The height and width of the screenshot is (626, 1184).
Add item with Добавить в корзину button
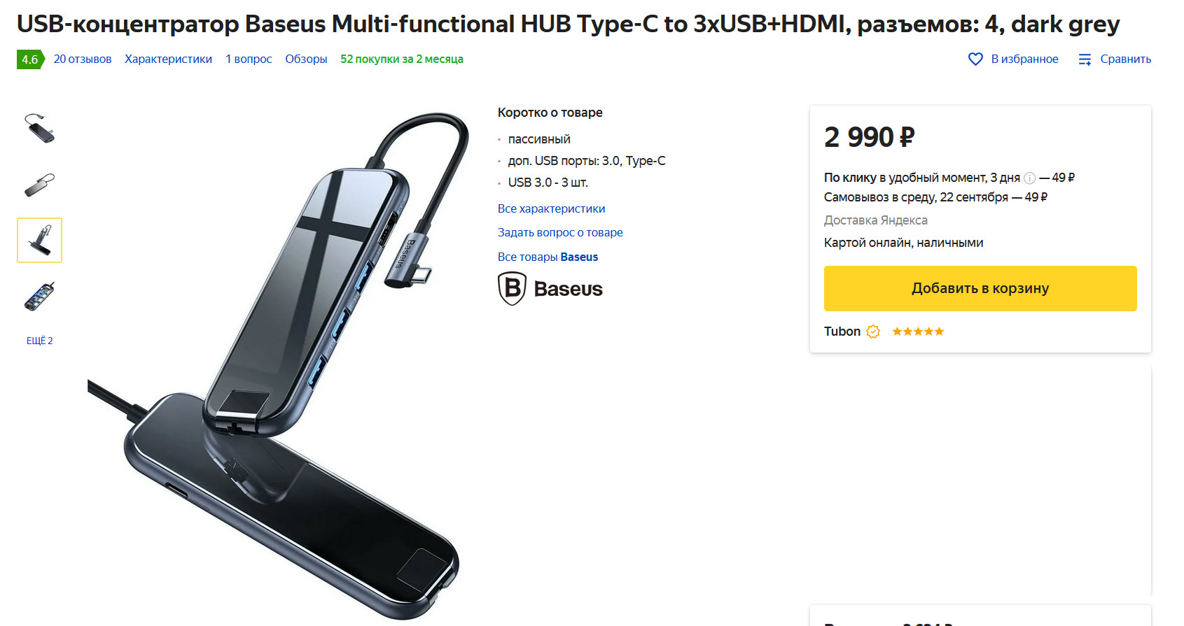tap(980, 288)
